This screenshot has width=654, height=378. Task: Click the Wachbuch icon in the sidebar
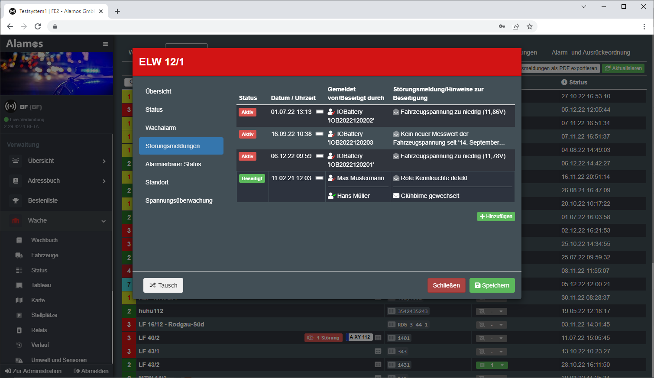point(19,240)
